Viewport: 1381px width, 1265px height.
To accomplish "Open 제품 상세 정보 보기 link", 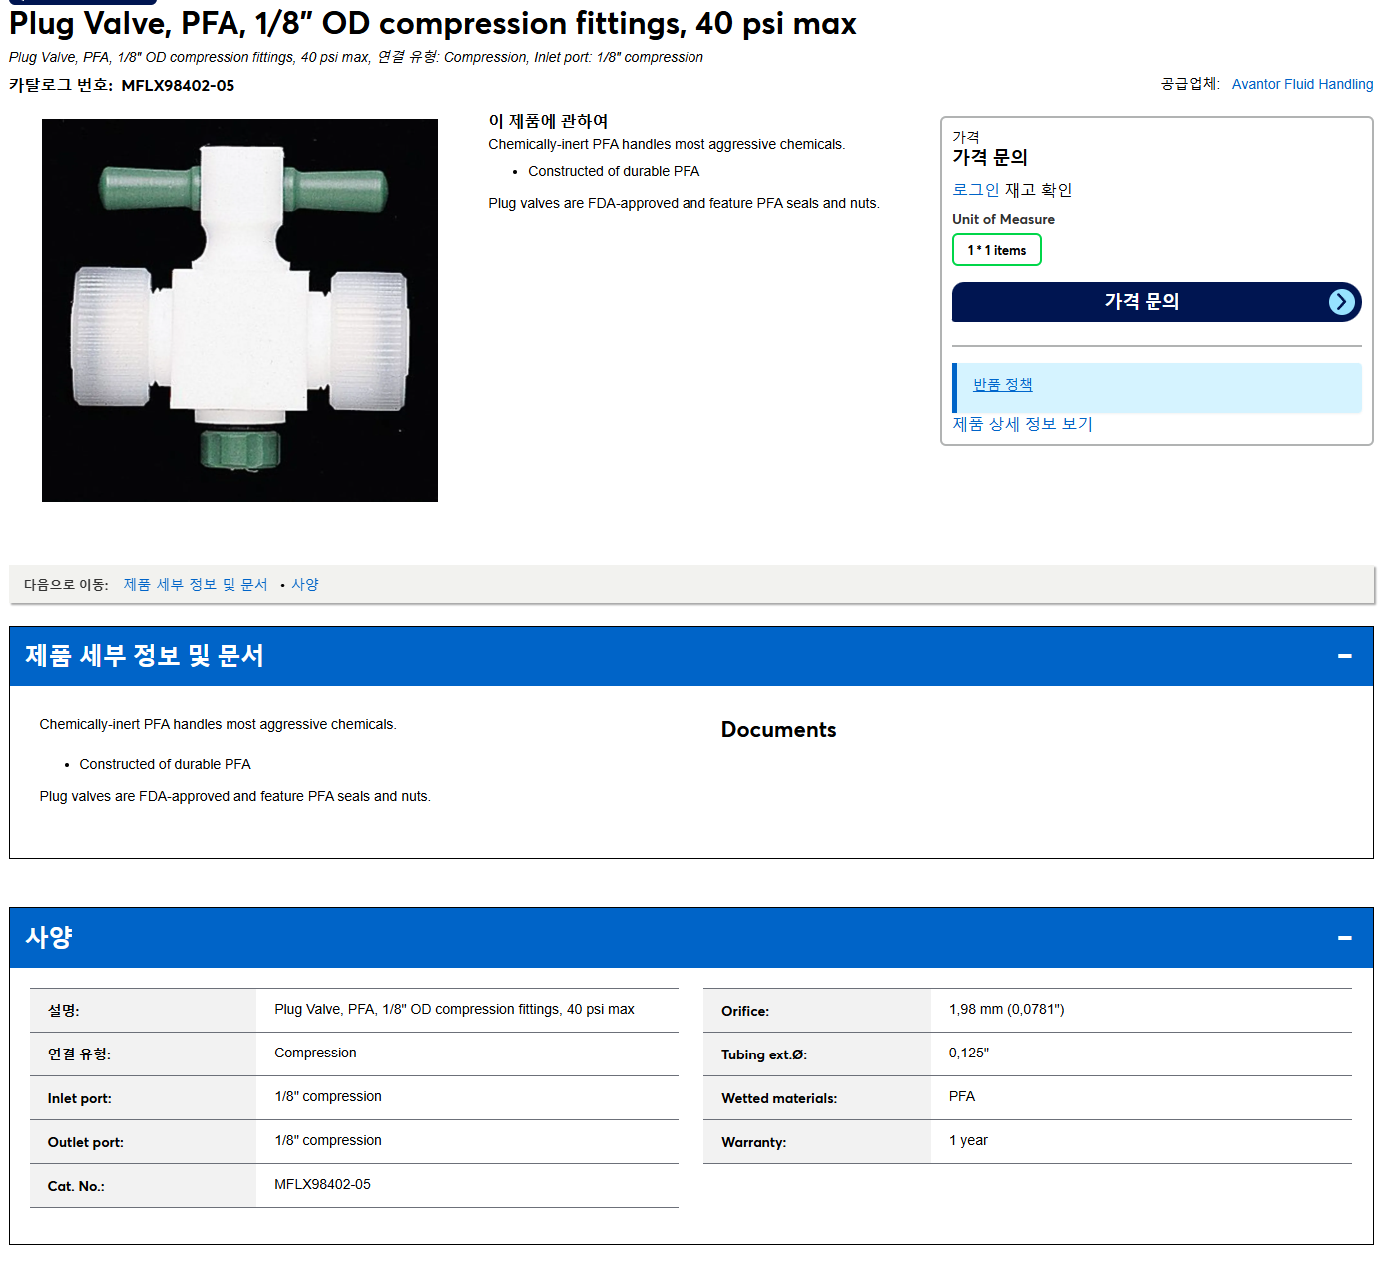I will tap(1022, 424).
